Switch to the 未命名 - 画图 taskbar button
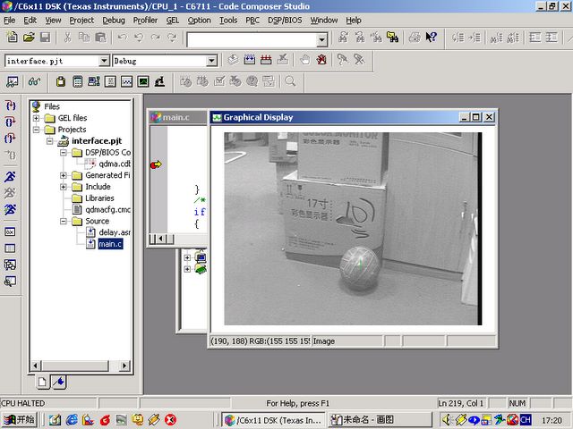Screen dimensions: 573x429 380,420
